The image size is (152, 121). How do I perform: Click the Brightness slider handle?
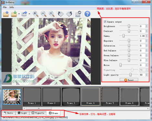(x=129, y=26)
